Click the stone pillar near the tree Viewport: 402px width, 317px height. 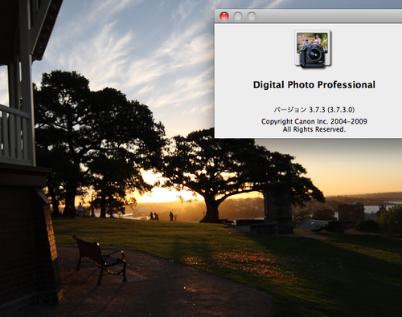[278, 207]
